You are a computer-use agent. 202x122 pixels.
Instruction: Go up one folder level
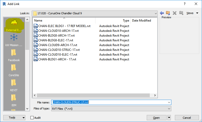click(168, 13)
